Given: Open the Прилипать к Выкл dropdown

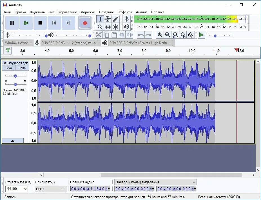Looking at the screenshot, I should 51,189.
